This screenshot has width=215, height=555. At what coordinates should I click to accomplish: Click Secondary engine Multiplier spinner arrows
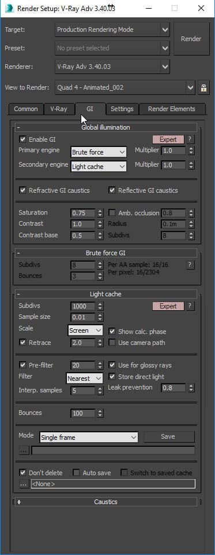point(191,165)
